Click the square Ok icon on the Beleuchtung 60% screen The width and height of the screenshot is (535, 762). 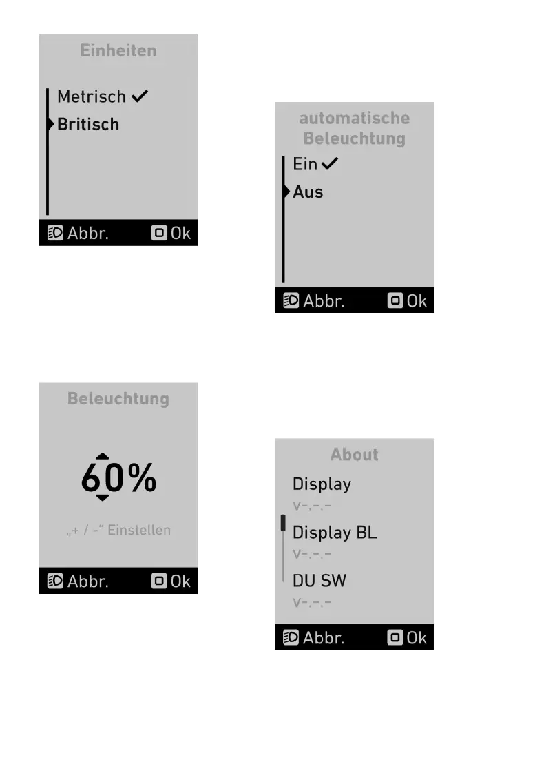click(159, 581)
